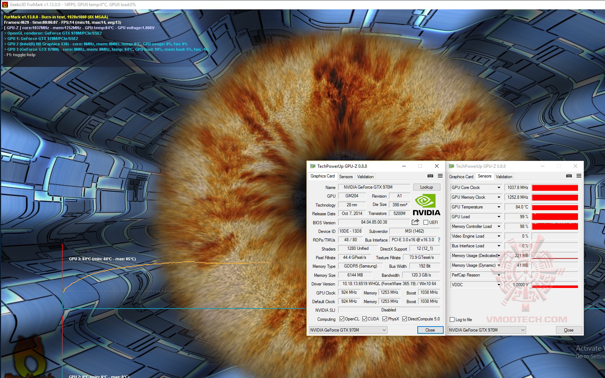This screenshot has width=605, height=378.
Task: Open Validation tab in left GPU-Z window
Action: click(366, 177)
